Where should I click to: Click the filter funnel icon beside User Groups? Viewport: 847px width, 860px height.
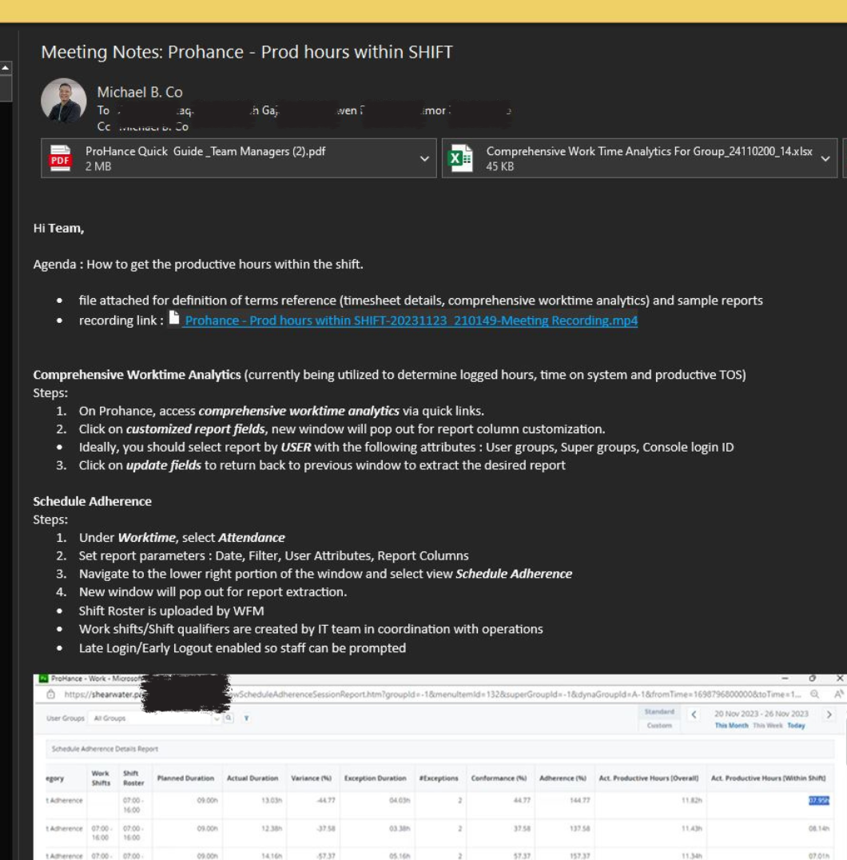pos(247,718)
